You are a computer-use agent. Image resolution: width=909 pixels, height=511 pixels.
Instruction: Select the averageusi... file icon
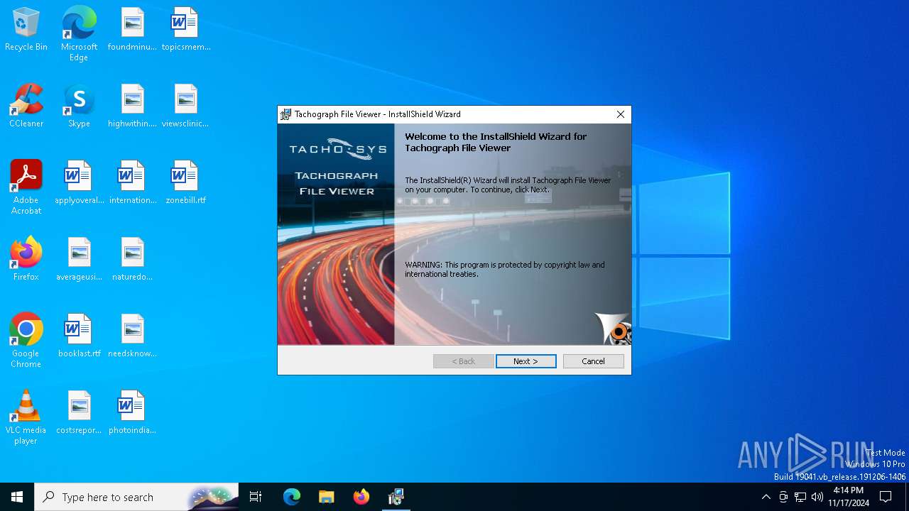79,260
